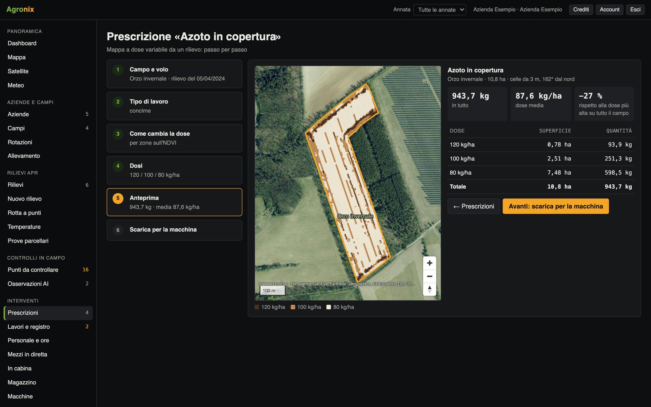Open the Annata season dropdown
651x407 pixels.
(439, 9)
